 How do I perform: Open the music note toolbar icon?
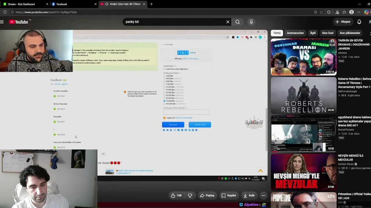click(337, 12)
